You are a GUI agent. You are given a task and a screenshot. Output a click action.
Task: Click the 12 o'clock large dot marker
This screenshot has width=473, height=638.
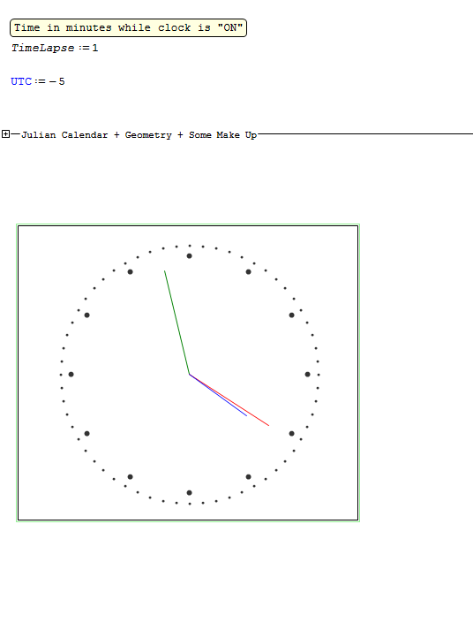190,256
